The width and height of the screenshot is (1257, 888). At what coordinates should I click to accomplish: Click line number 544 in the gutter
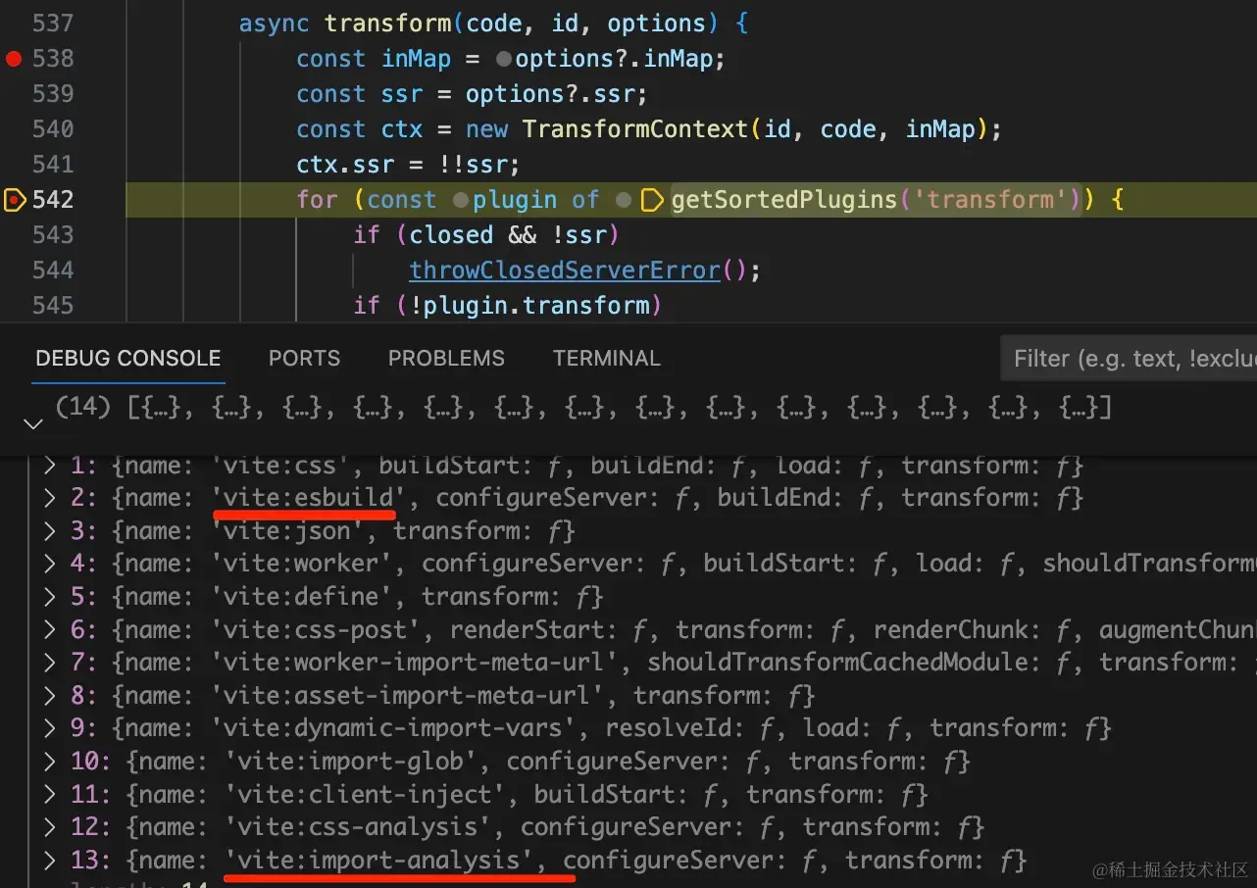coord(53,271)
